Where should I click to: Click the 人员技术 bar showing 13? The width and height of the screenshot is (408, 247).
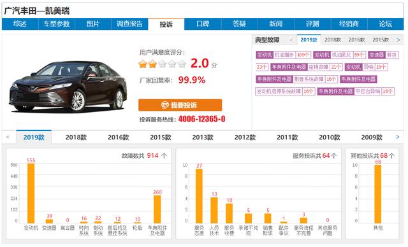coord(214,210)
